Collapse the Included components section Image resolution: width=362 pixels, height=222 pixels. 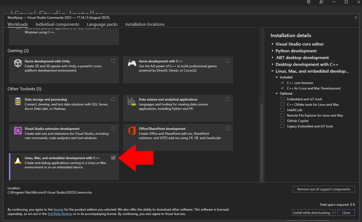point(277,77)
